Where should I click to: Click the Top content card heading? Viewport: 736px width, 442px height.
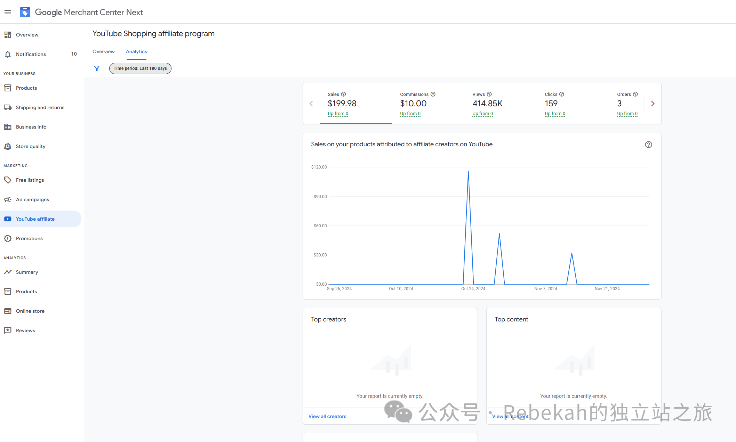(511, 319)
